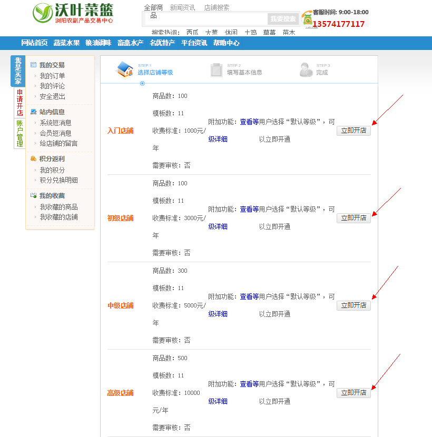The image size is (432, 437).
Task: Open 蔬菜水果 in the navigation bar
Action: [66, 43]
